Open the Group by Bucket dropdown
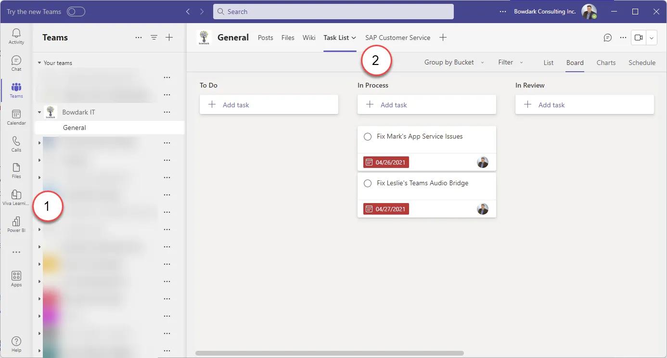The height and width of the screenshot is (358, 667). (454, 63)
